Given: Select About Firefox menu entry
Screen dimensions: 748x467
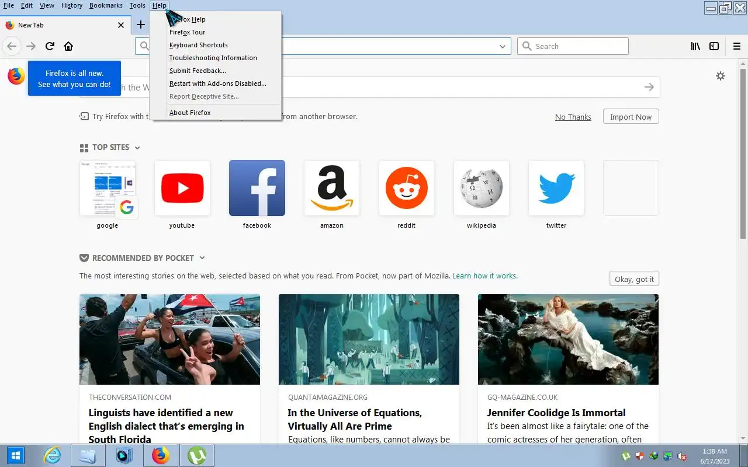Looking at the screenshot, I should [x=216, y=113].
